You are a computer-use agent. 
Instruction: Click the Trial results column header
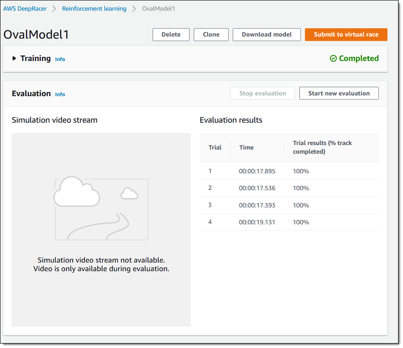point(322,147)
